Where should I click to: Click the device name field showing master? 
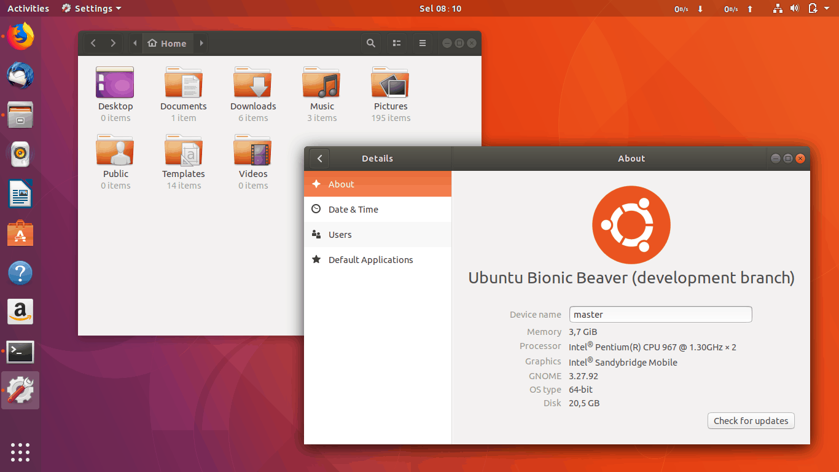660,314
